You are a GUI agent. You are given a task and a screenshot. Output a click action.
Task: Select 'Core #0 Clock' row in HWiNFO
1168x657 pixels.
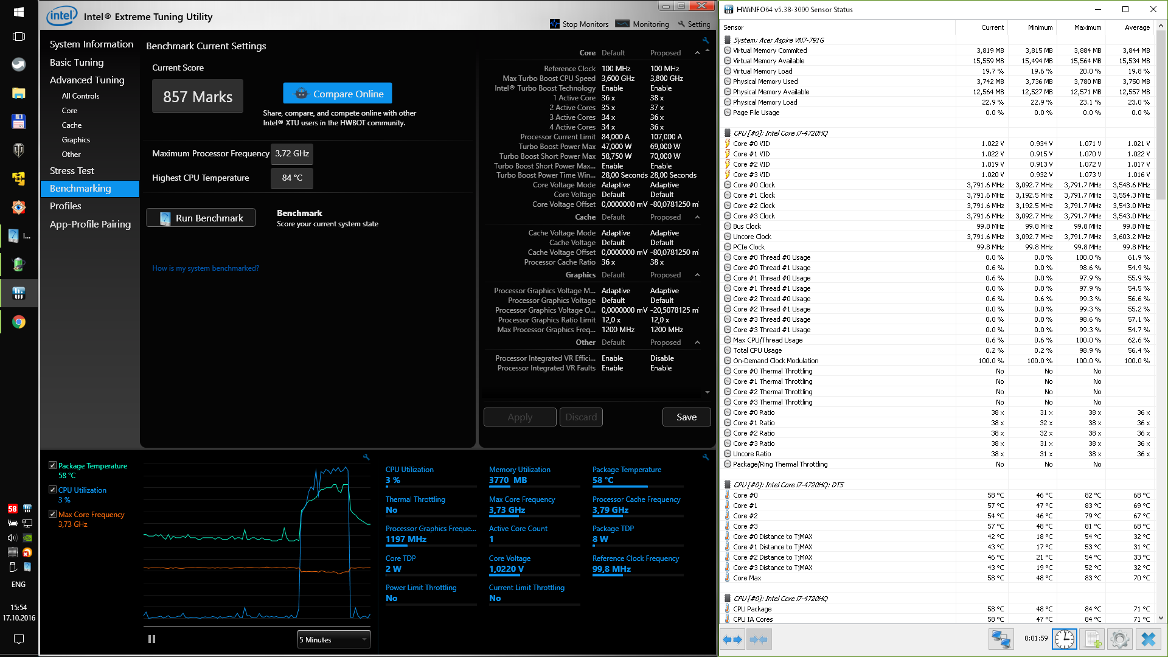point(937,185)
